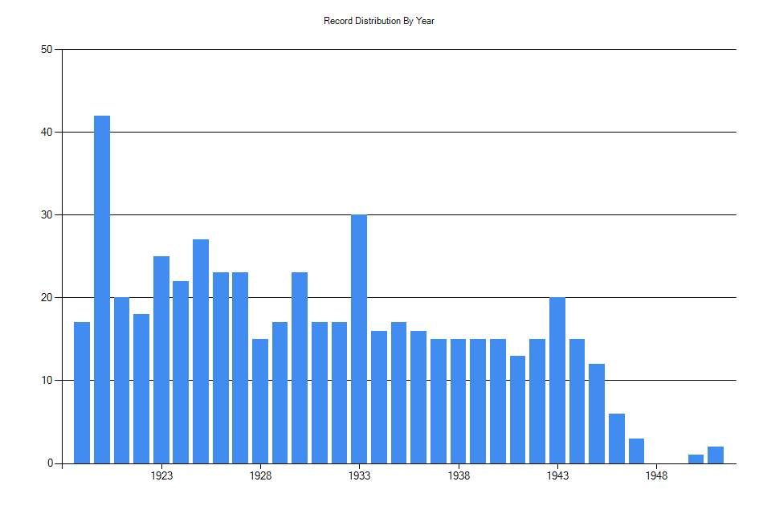
Task: Select the bar with value 6
Action: point(617,439)
